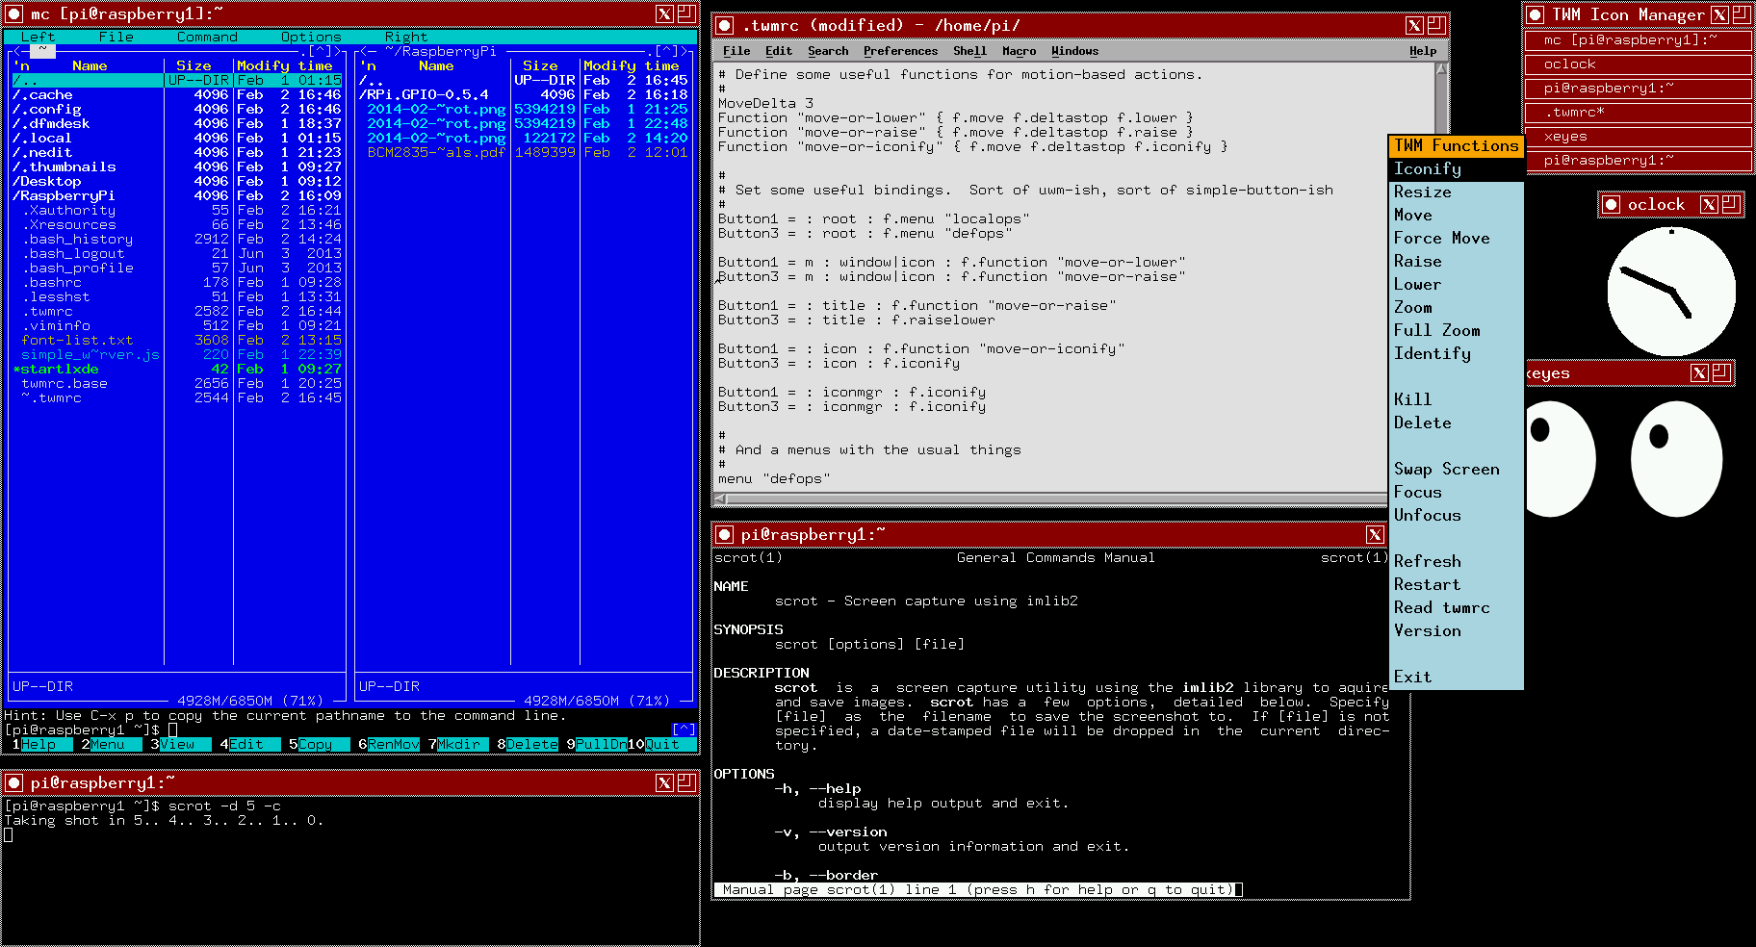Click the editor vertical scrollbar up arrow
This screenshot has width=1756, height=947.
[x=1441, y=69]
